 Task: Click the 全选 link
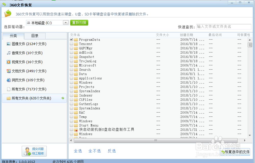coord(78,151)
